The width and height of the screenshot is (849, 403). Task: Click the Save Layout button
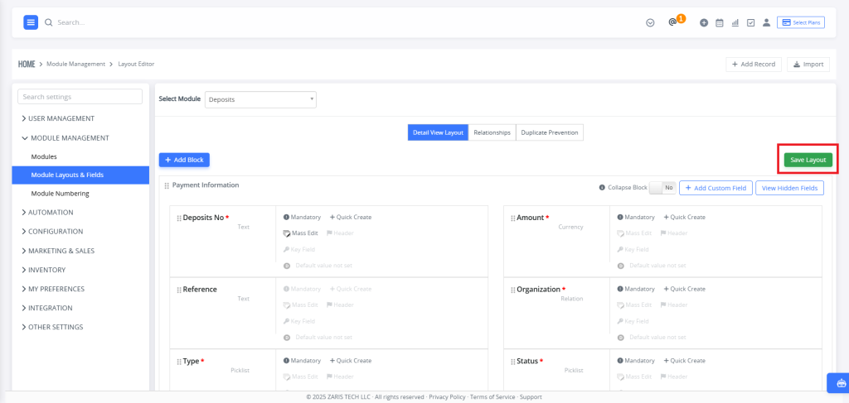point(808,160)
